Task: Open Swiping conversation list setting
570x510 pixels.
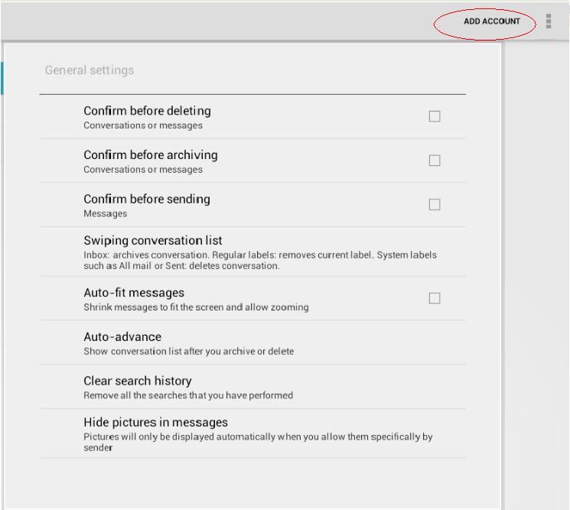Action: pyautogui.click(x=153, y=241)
